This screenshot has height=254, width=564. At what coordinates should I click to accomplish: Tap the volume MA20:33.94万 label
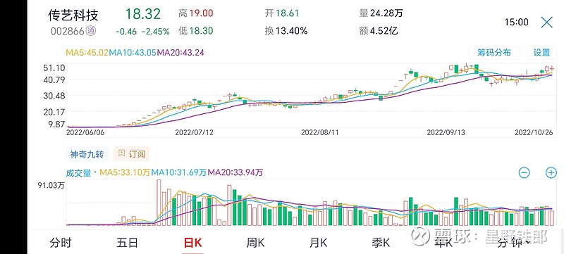(x=235, y=172)
